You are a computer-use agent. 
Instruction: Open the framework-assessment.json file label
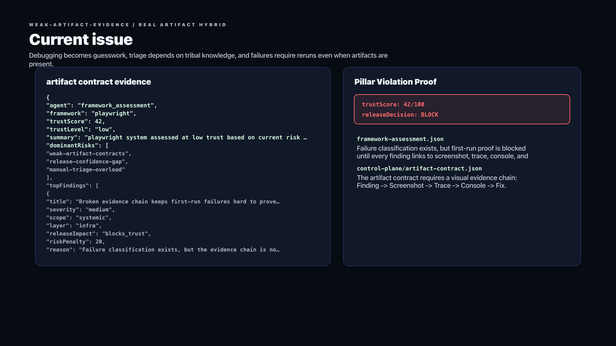[400, 139]
